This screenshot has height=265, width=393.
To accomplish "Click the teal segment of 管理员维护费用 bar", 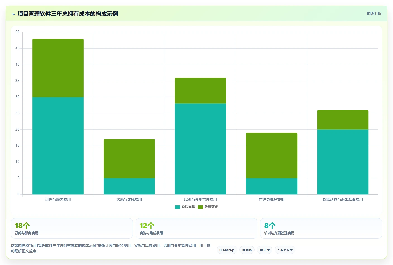I will pos(272,186).
